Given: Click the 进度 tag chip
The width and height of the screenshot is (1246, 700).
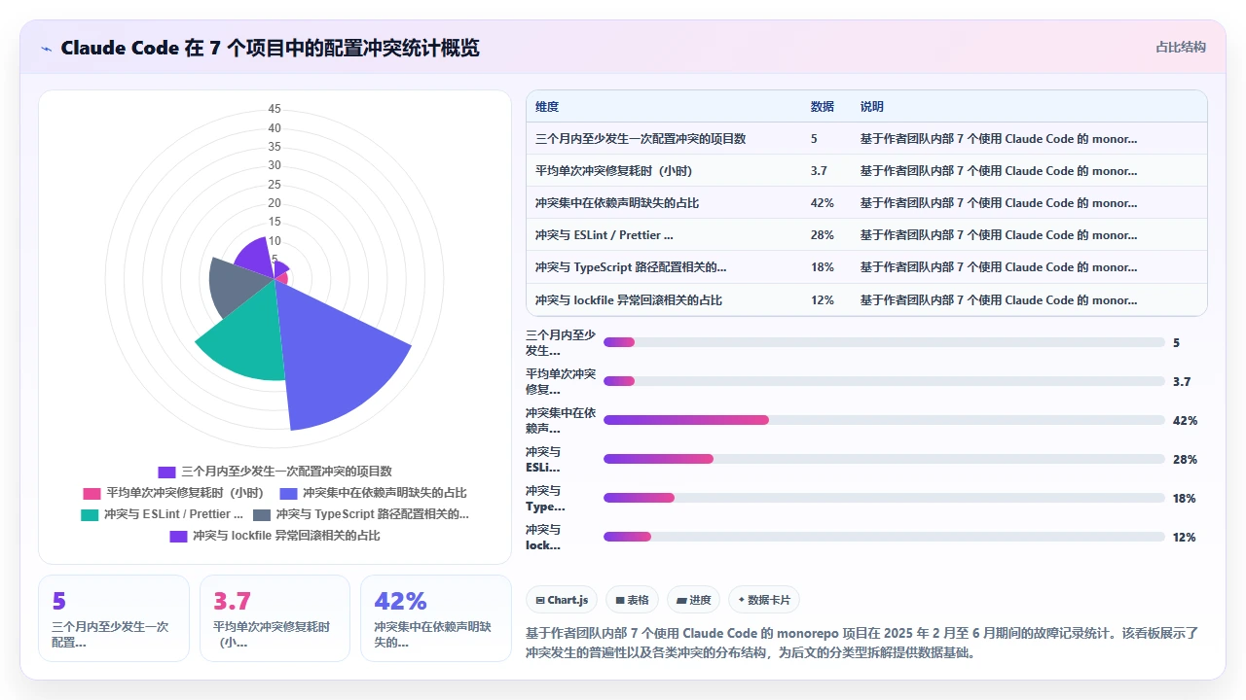Looking at the screenshot, I should pyautogui.click(x=694, y=600).
